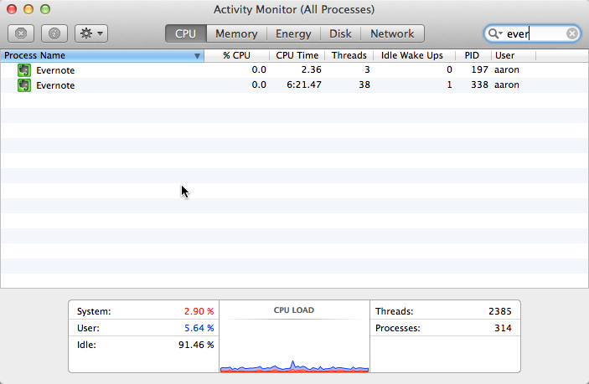Screen dimensions: 589x384
Task: Sort by Idle Wake Ups column
Action: pyautogui.click(x=412, y=55)
